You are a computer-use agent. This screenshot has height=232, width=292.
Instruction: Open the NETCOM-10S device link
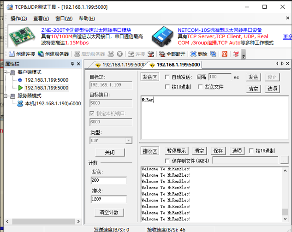(220, 30)
